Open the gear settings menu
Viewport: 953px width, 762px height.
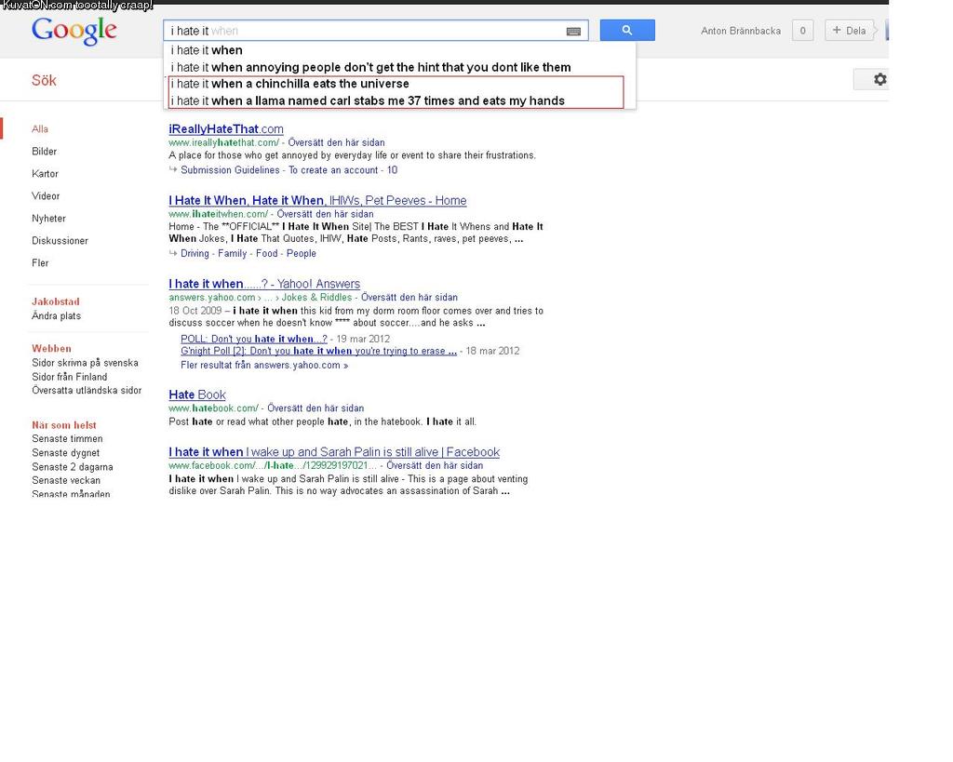[879, 80]
